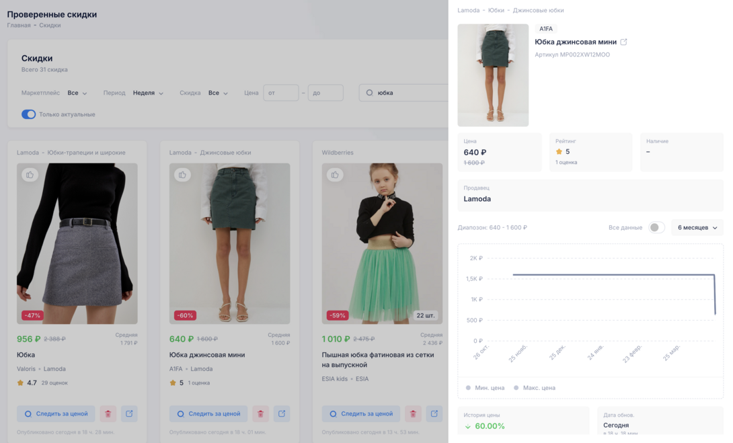Open 'Юбки' breadcrumb in detail panel
Viewport: 733px width, 443px height.
496,11
